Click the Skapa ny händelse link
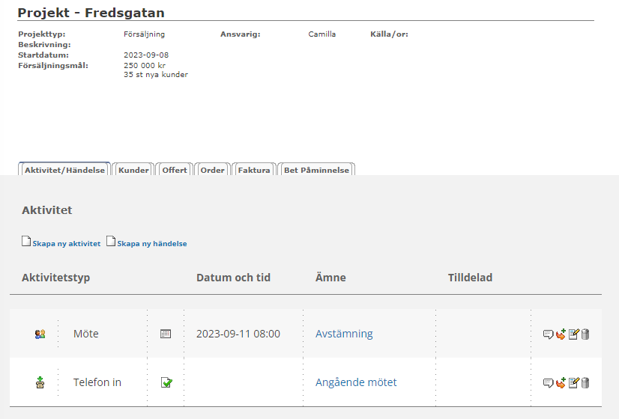The image size is (619, 419). [x=151, y=244]
